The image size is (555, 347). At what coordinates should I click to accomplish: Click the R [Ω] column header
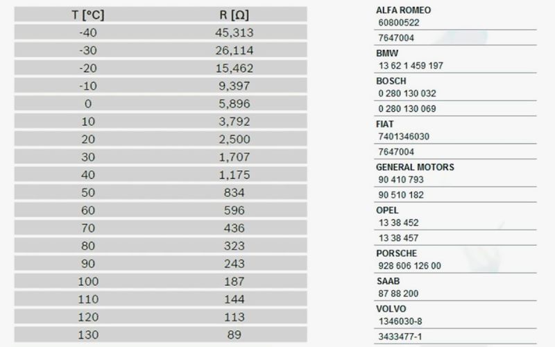point(234,15)
